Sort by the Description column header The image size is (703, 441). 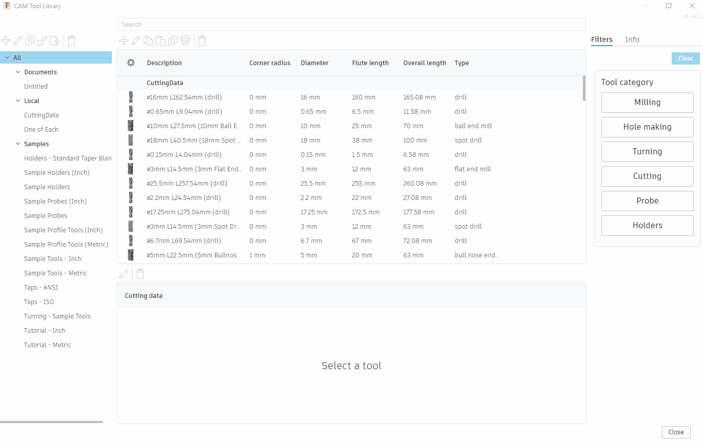tap(164, 63)
